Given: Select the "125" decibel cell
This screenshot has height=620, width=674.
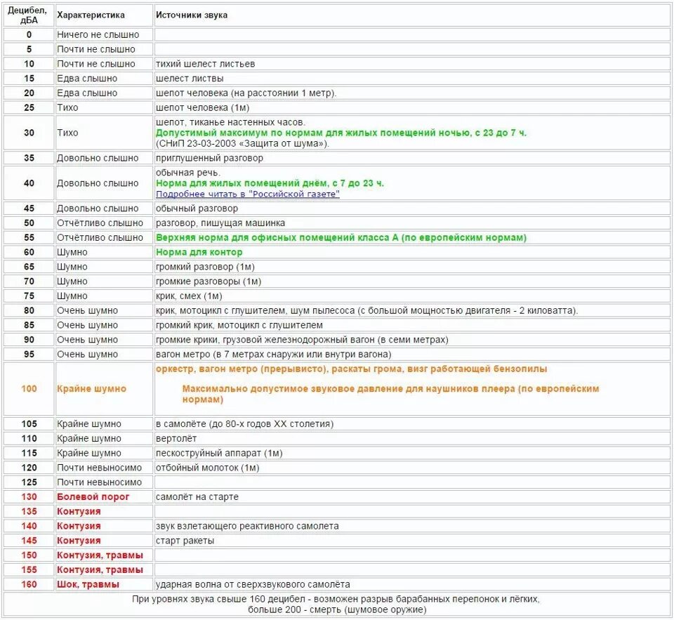Looking at the screenshot, I should click(29, 482).
